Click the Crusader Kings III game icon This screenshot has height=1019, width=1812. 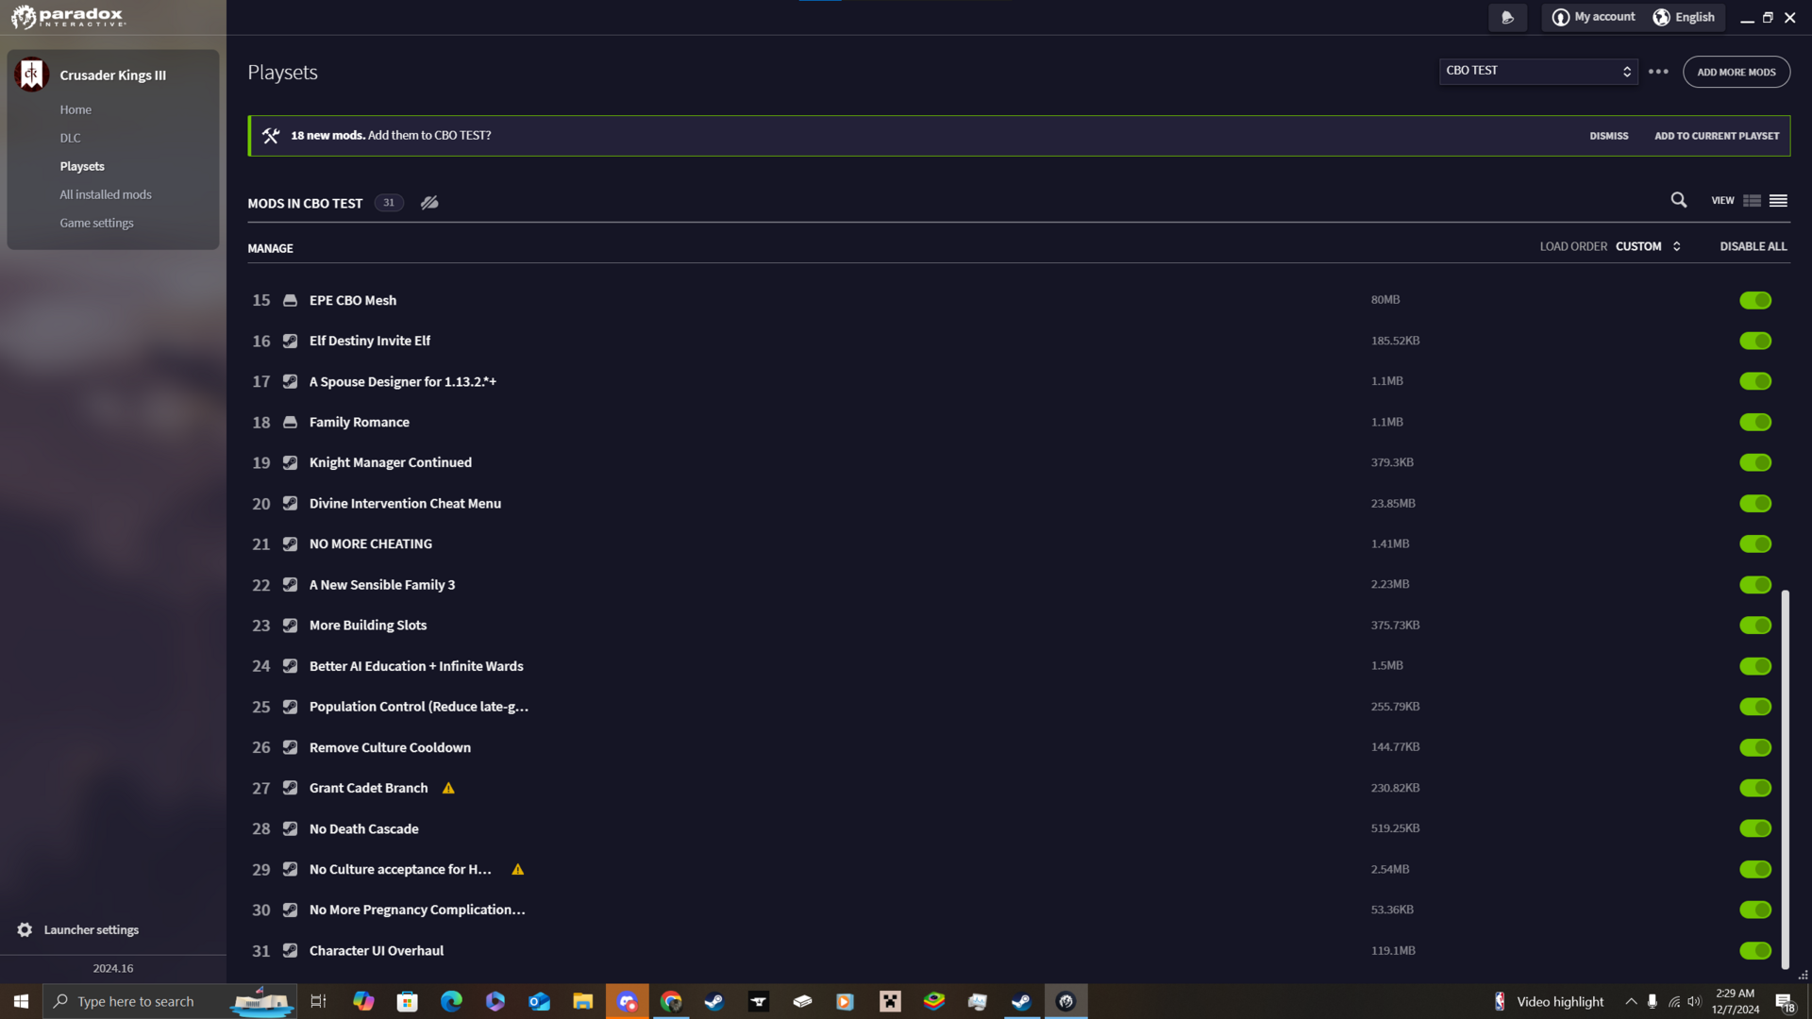pyautogui.click(x=31, y=75)
